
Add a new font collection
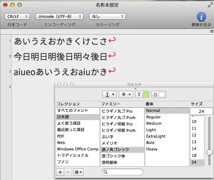coord(60,172)
